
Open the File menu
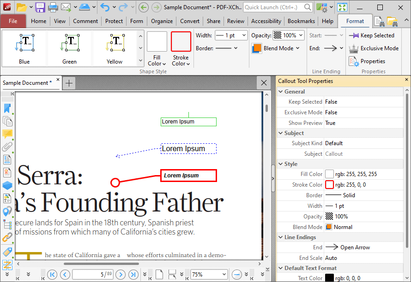tap(13, 21)
